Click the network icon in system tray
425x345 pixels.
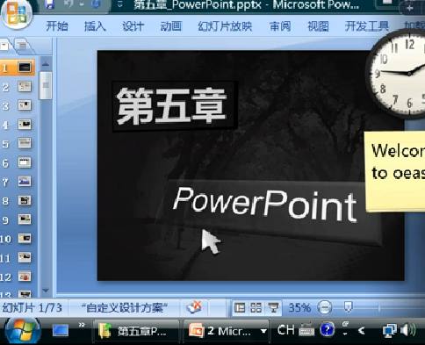390,331
